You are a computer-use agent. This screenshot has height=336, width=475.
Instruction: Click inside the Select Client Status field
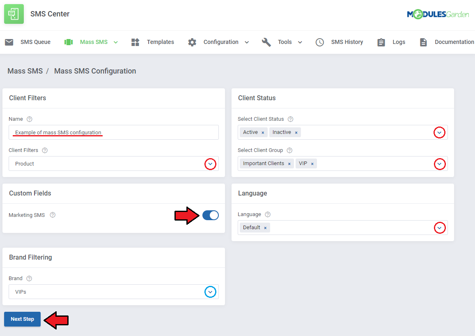[343, 132]
